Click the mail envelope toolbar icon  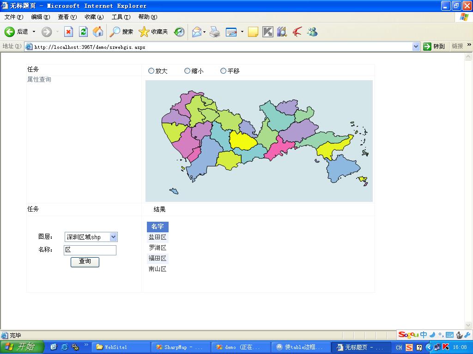click(196, 31)
